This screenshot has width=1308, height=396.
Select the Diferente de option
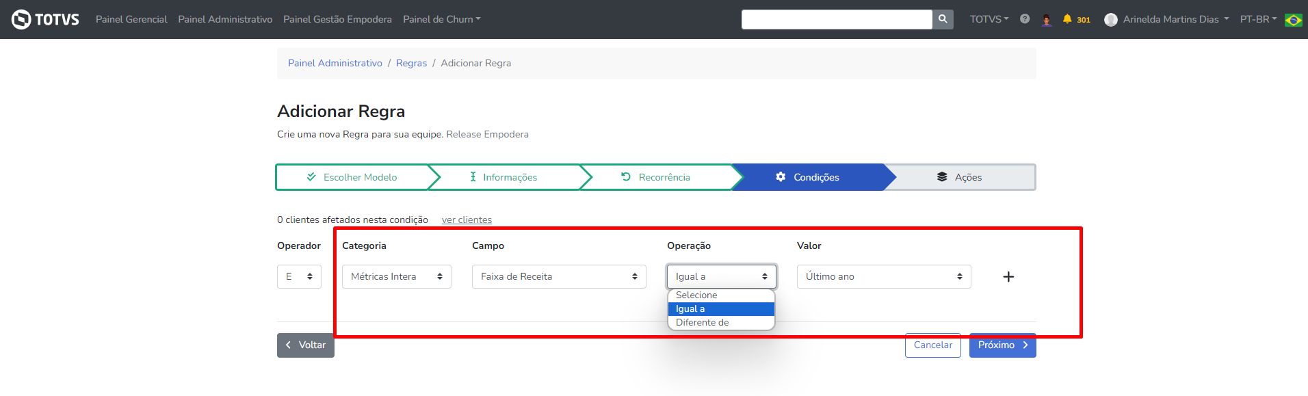[x=703, y=323]
